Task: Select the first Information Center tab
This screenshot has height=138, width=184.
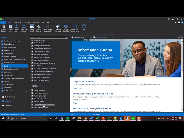Action: coord(79,37)
